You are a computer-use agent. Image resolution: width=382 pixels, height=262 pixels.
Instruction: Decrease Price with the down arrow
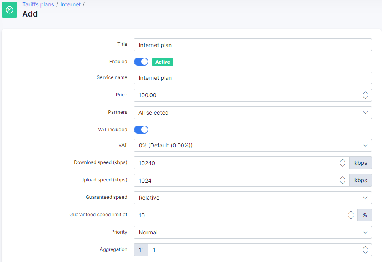coord(365,98)
